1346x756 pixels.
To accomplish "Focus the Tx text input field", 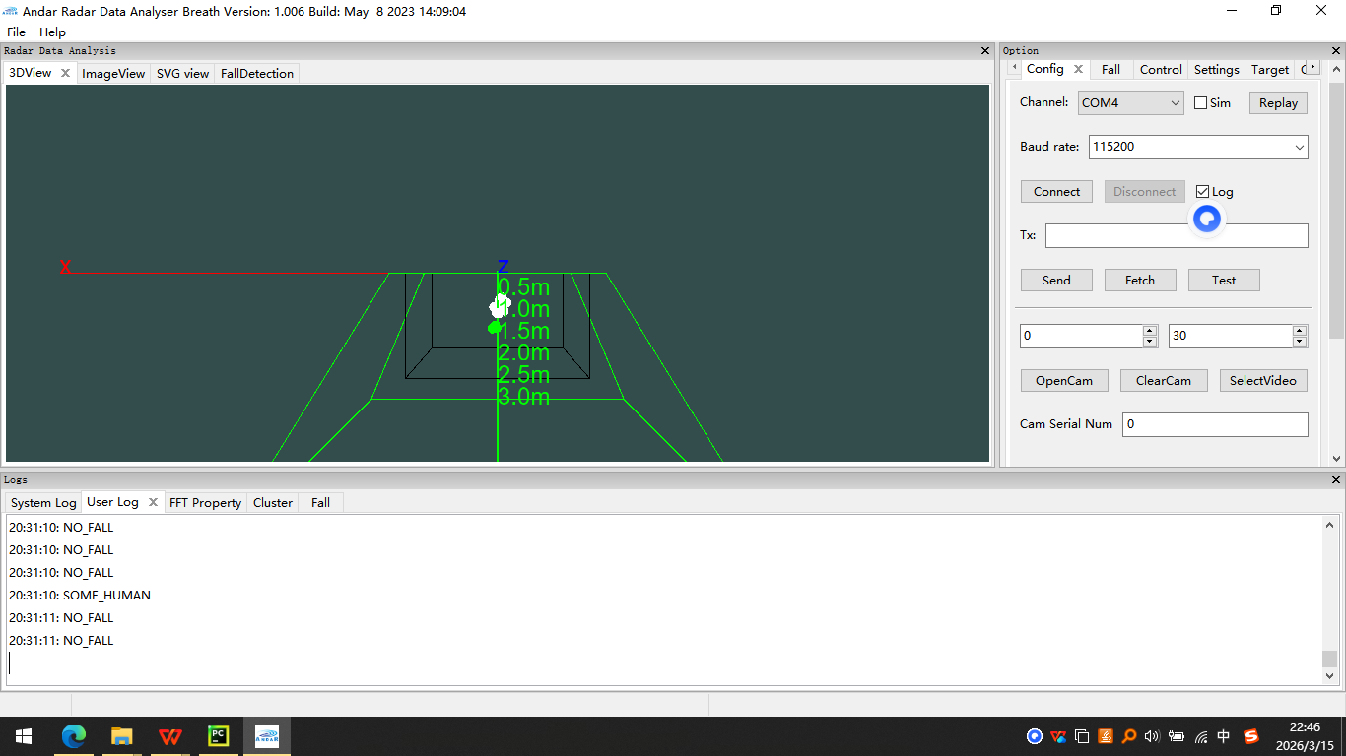I will [x=1176, y=236].
